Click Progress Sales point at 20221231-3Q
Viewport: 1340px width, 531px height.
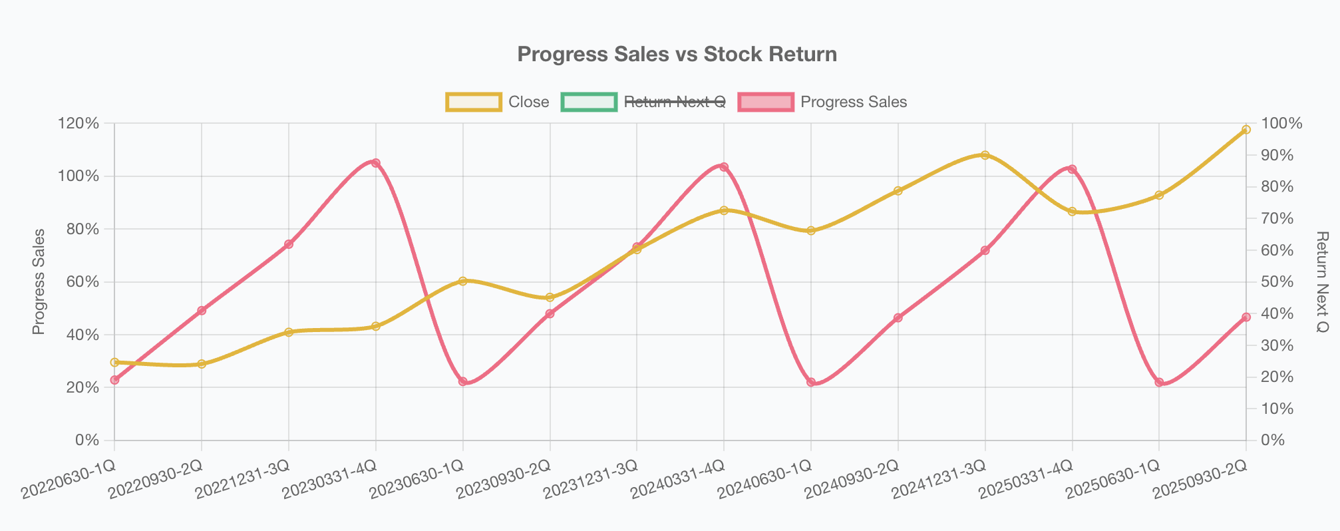(289, 244)
